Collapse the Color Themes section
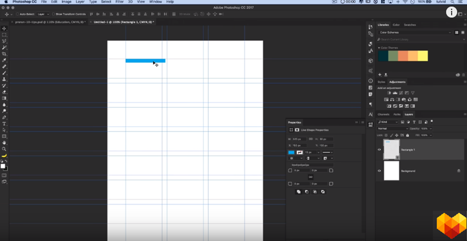 tap(379, 47)
